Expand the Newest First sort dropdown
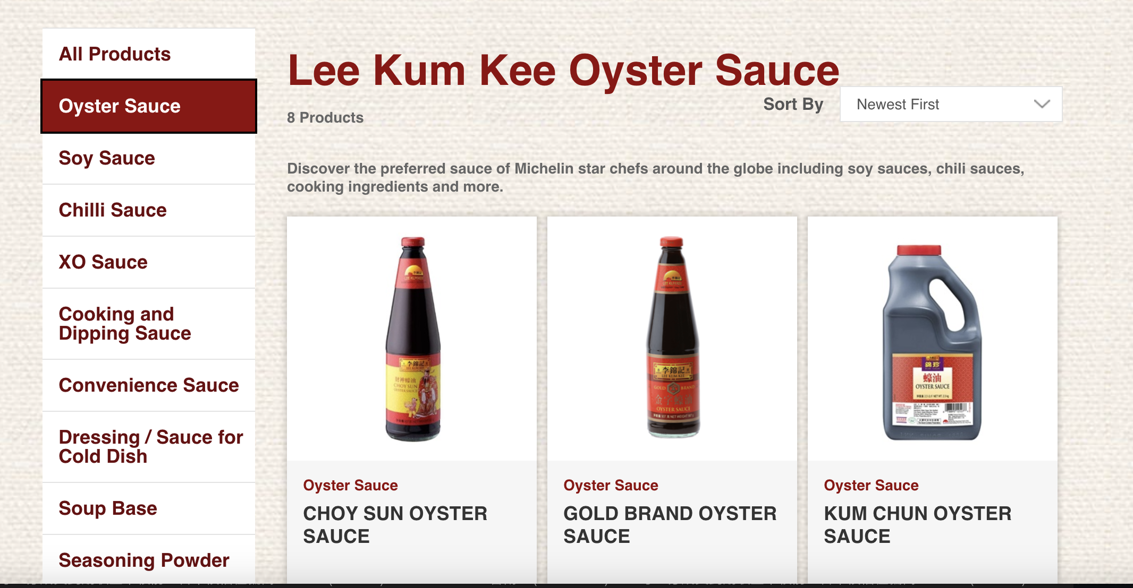 click(951, 104)
